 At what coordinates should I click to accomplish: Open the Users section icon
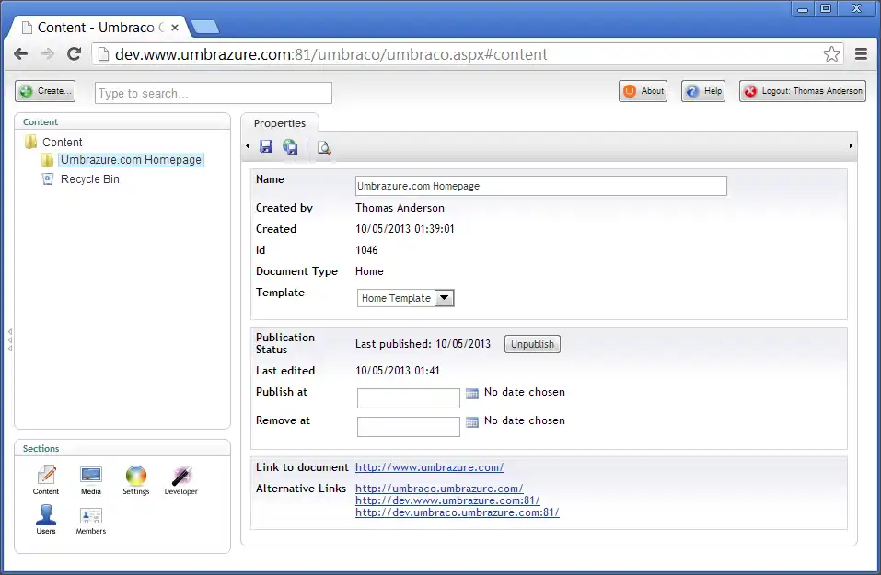coord(46,520)
